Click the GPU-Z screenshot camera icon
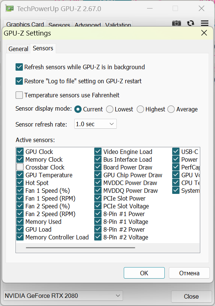 click(177, 23)
